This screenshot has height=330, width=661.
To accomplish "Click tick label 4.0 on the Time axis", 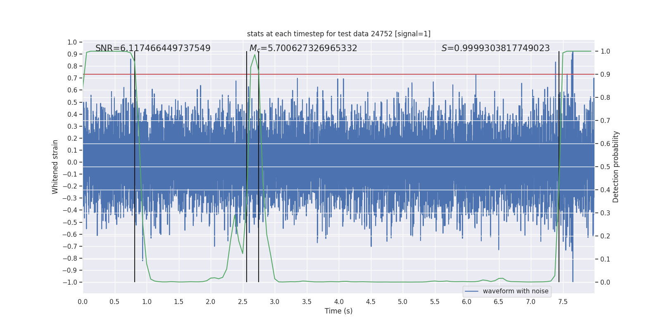I will (x=339, y=302).
